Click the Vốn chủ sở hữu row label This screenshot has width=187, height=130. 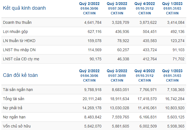(17, 126)
